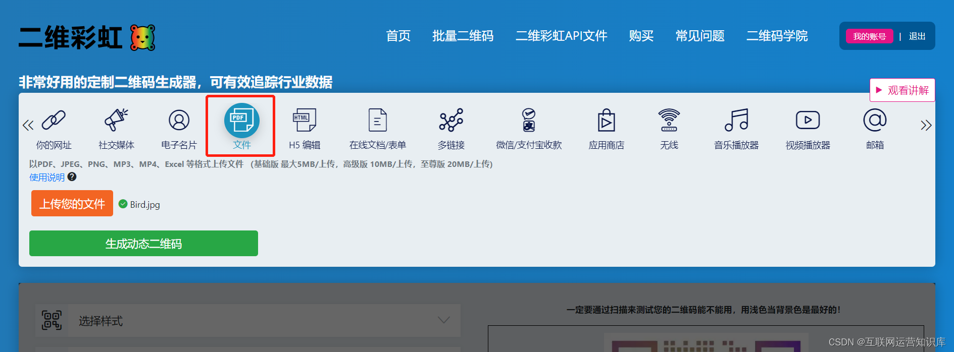Open 二维码学院 menu item

click(x=777, y=36)
